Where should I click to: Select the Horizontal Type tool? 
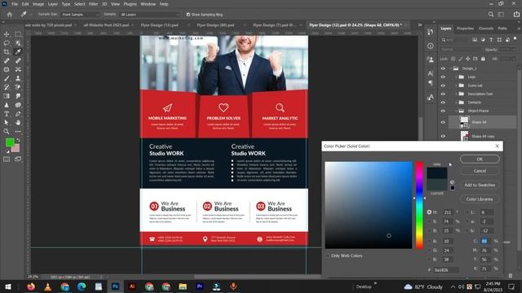pyautogui.click(x=7, y=114)
